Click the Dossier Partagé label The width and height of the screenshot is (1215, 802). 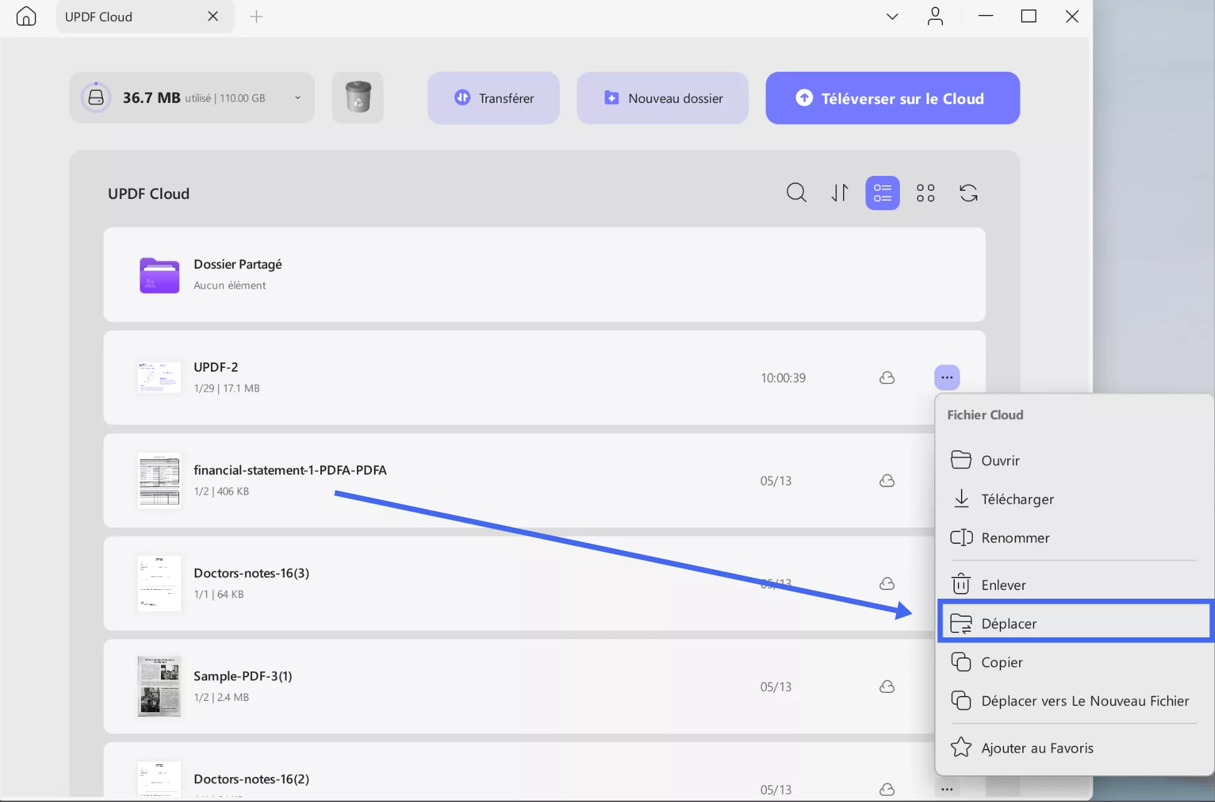coord(238,264)
